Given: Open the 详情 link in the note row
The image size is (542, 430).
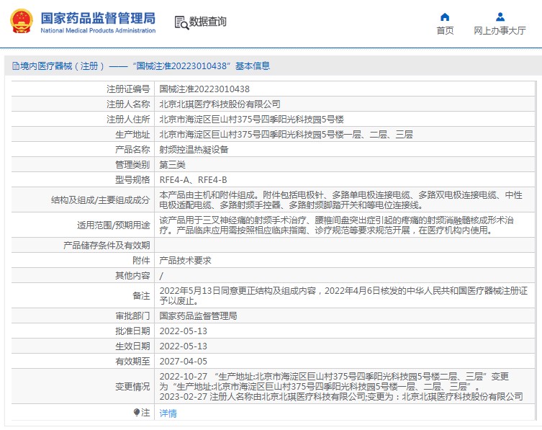Looking at the screenshot, I should [168, 413].
